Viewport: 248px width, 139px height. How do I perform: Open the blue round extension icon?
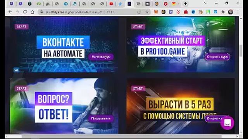click(x=193, y=12)
